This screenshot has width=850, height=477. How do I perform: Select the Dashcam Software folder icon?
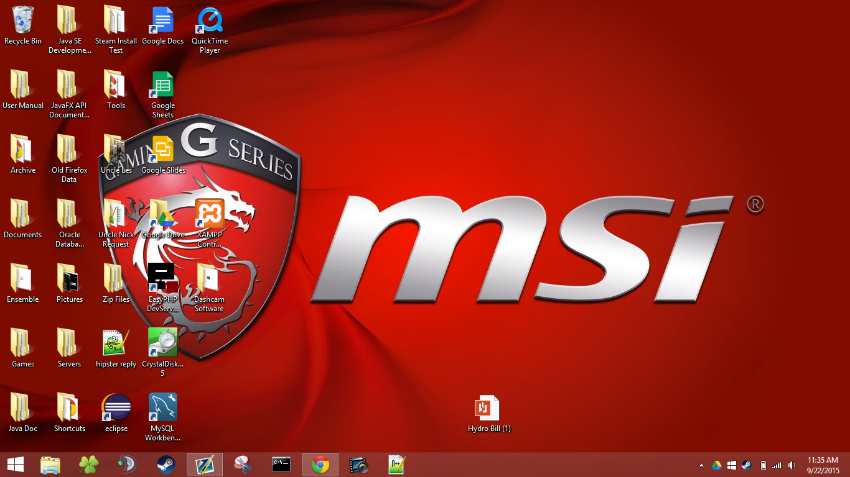click(210, 288)
